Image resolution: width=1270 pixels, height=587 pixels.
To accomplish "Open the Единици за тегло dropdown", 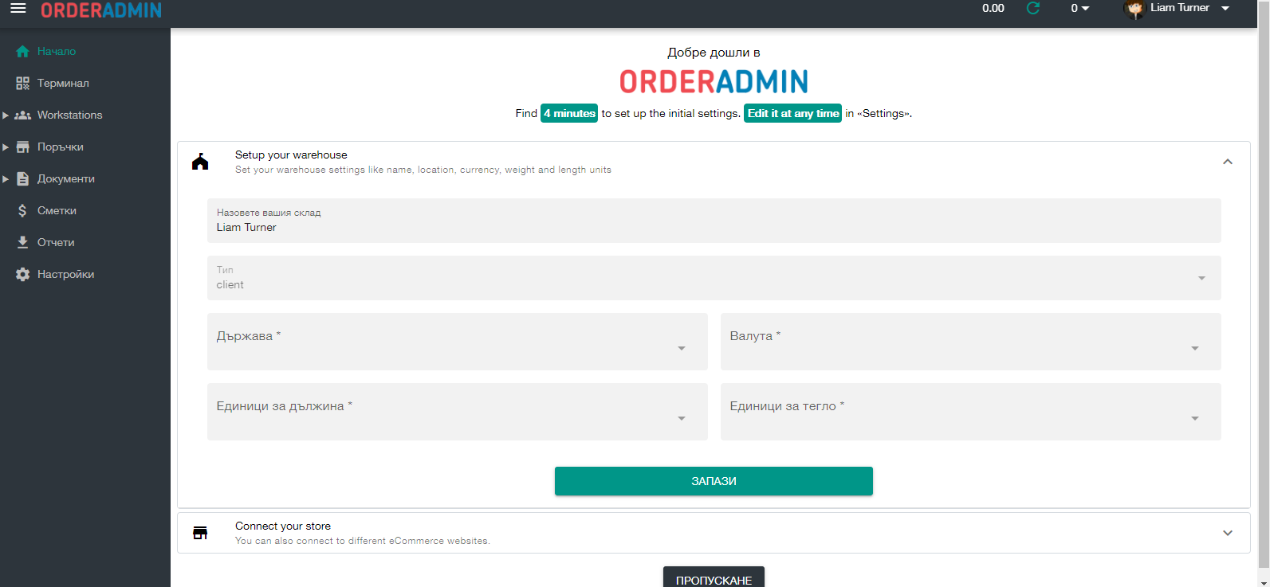I will pos(970,412).
